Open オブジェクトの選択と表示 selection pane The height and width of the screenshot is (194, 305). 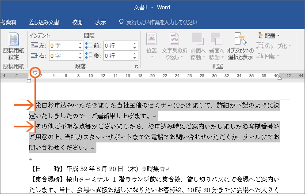pos(240,46)
